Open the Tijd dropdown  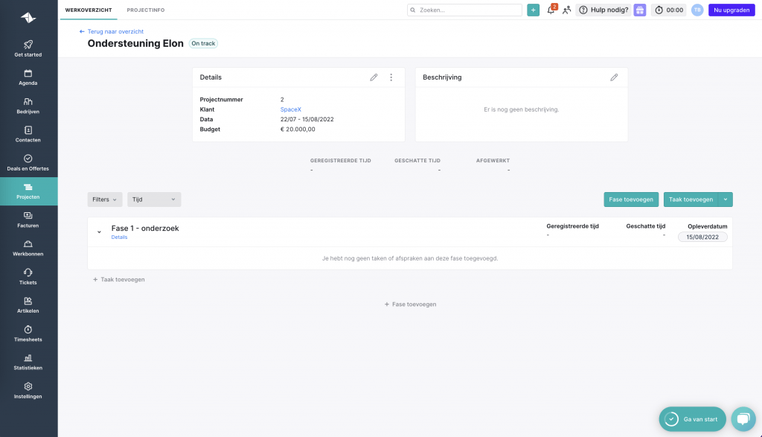point(153,199)
